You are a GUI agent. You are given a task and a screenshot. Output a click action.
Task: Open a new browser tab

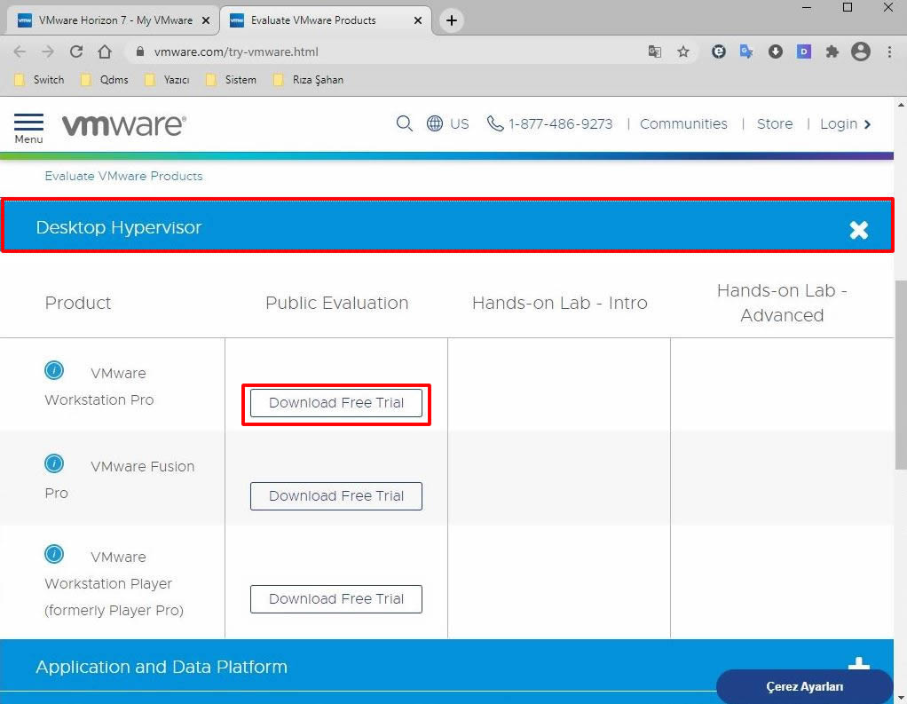click(451, 20)
